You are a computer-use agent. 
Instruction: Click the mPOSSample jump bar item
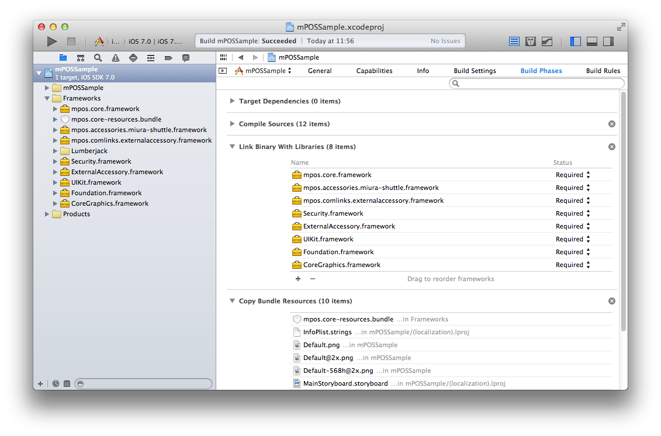[293, 57]
